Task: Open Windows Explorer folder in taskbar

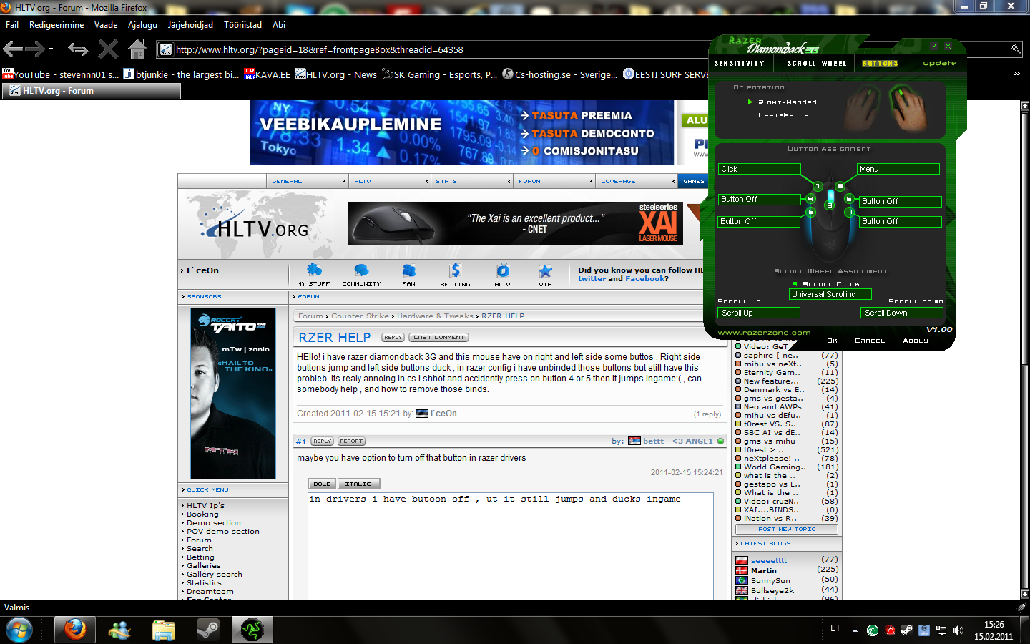Action: point(164,630)
